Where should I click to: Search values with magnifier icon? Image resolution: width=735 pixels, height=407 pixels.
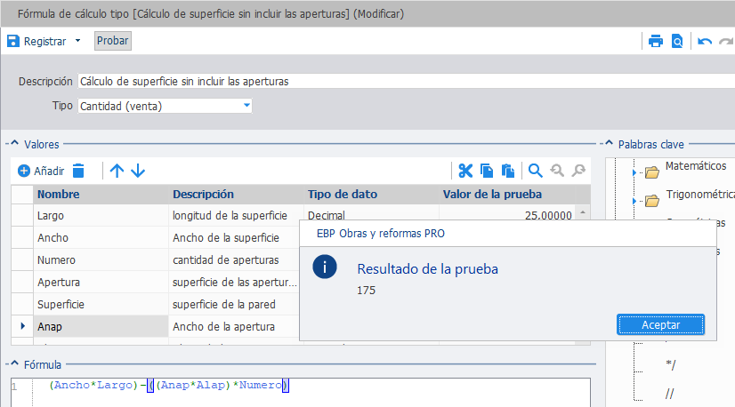536,171
